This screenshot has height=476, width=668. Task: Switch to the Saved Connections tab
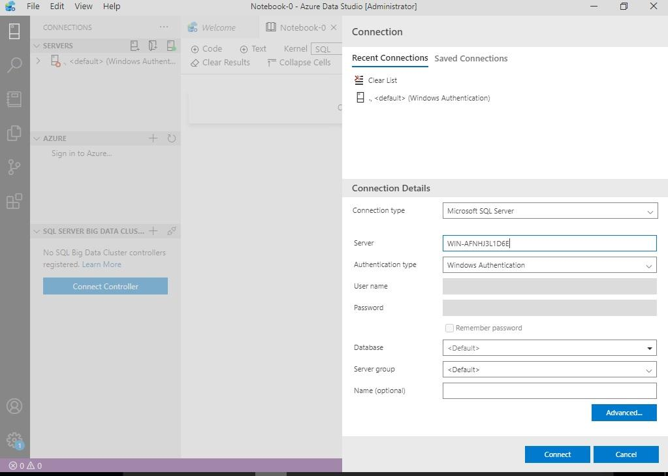471,58
